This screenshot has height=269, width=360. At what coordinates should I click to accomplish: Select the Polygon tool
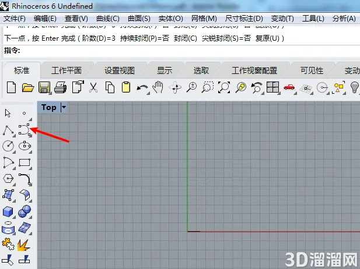coord(8,179)
